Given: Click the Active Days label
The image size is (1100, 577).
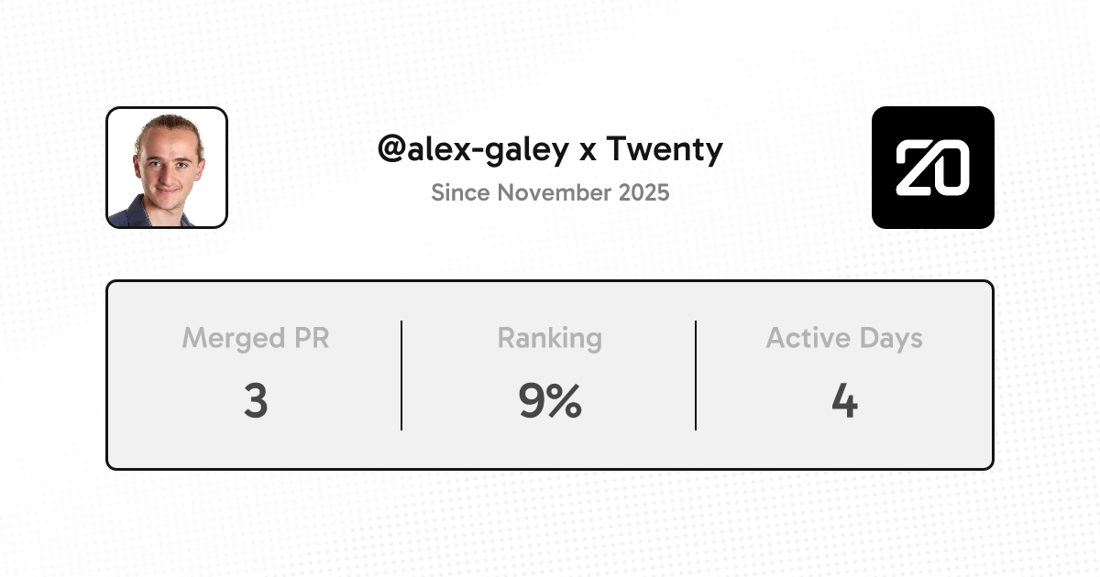Looking at the screenshot, I should tap(844, 338).
